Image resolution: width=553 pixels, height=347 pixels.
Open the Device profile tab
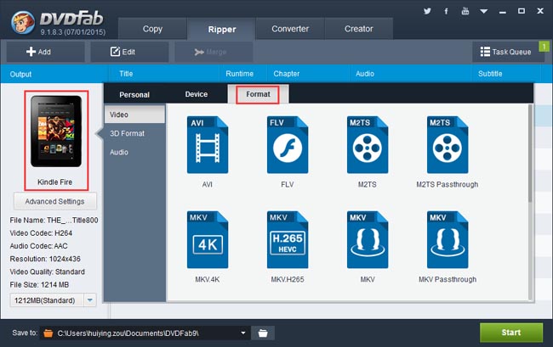coord(197,94)
